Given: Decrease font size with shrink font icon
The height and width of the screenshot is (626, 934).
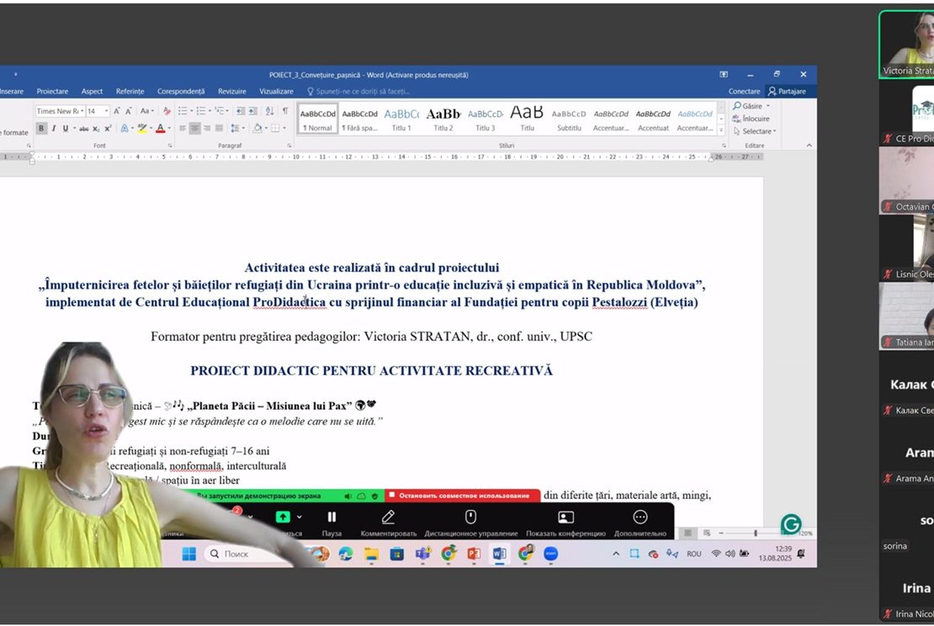Looking at the screenshot, I should tap(129, 111).
